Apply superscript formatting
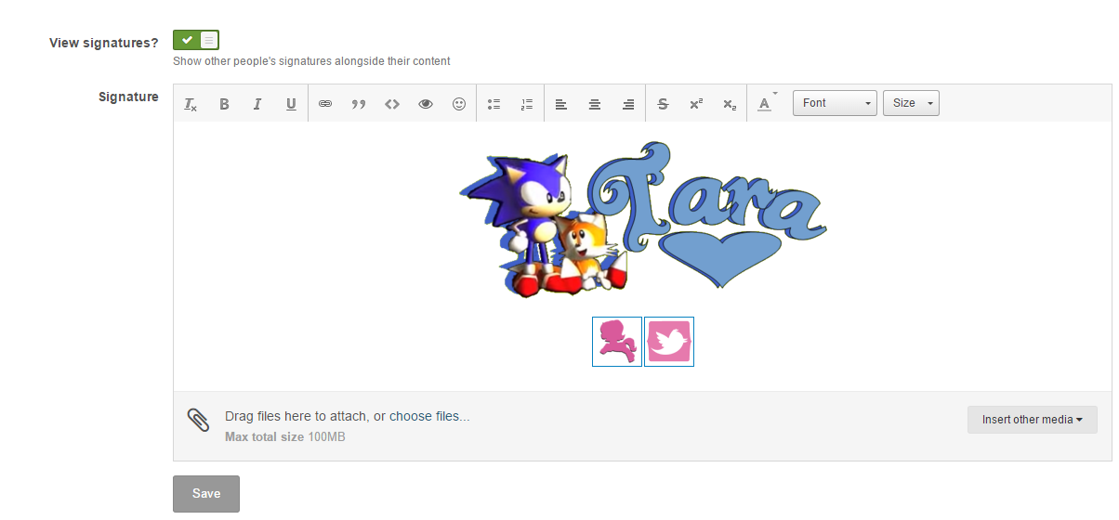The height and width of the screenshot is (520, 1119). point(696,104)
